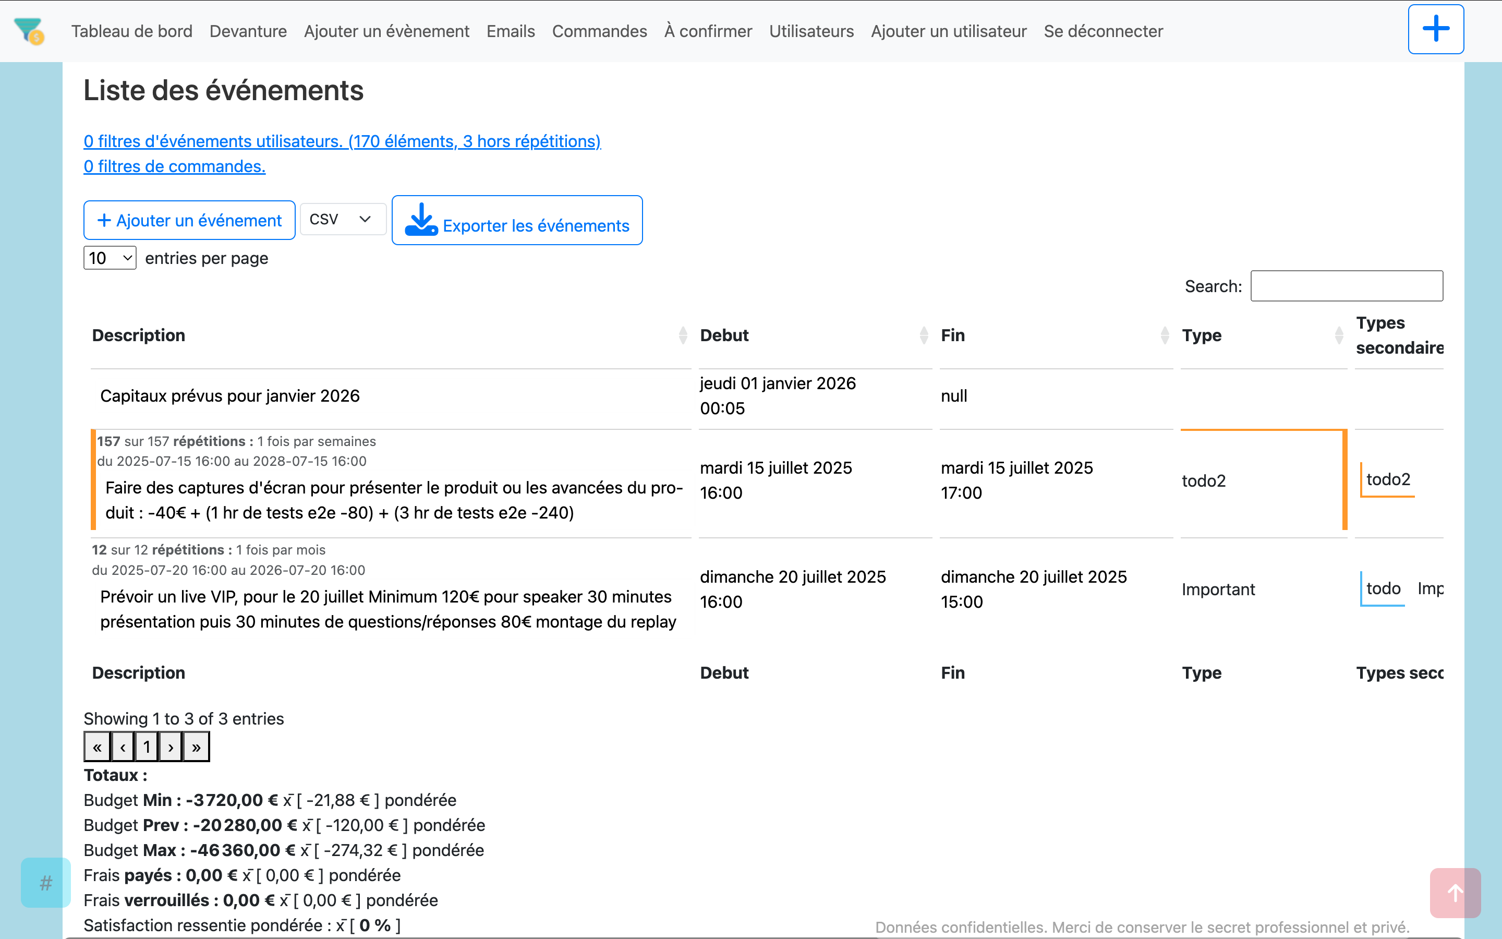Screen dimensions: 1502x939
Task: Sort by Fin column sort arrows
Action: pos(1165,335)
